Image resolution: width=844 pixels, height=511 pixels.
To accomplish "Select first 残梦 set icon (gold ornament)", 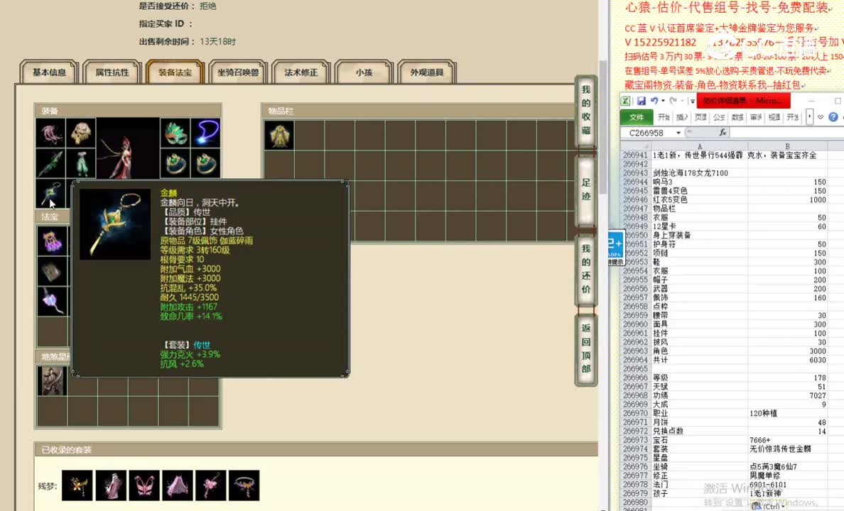I will (x=77, y=485).
